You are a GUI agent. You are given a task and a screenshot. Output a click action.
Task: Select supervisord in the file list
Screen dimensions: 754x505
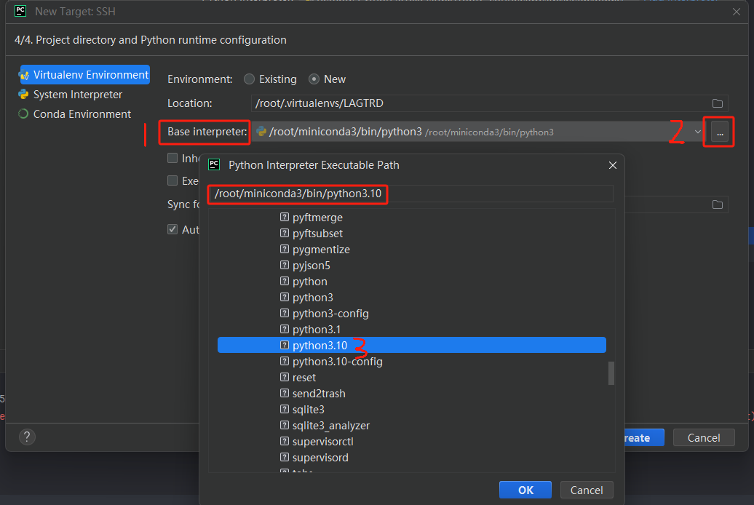click(320, 458)
